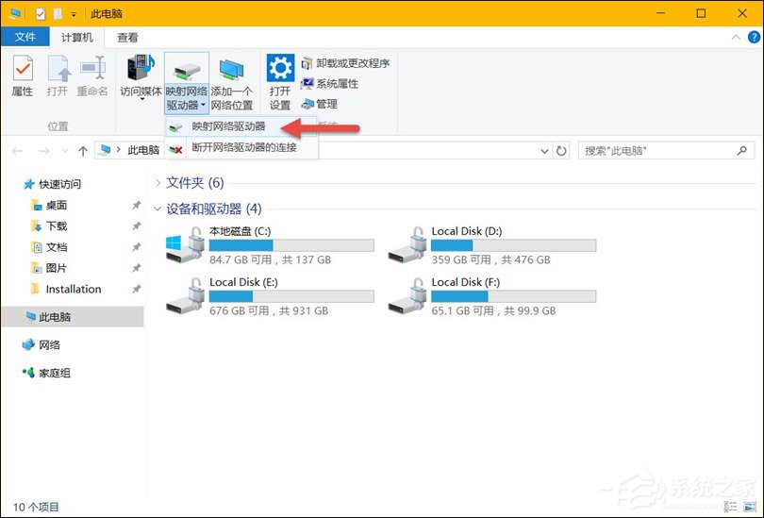764x518 pixels.
Task: Click the pin icon next to Installation
Action: tap(137, 289)
